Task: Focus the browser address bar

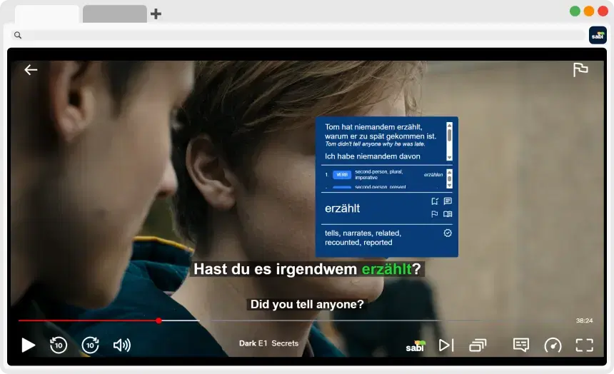Action: coord(298,35)
